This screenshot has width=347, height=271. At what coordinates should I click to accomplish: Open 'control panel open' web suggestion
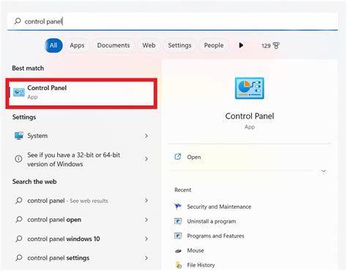click(x=81, y=220)
